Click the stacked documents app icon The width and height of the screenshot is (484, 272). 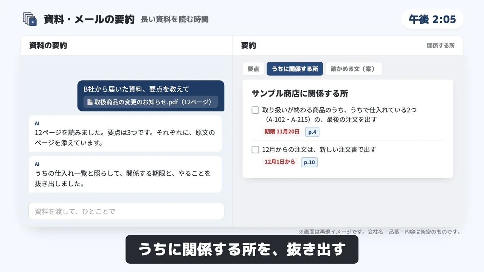pyautogui.click(x=30, y=19)
